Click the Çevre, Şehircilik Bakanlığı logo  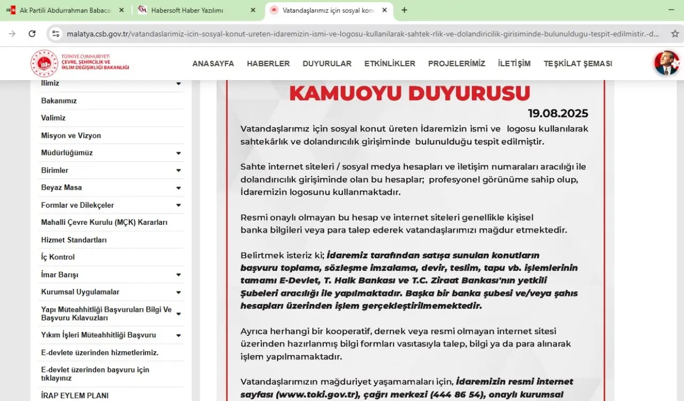point(80,64)
